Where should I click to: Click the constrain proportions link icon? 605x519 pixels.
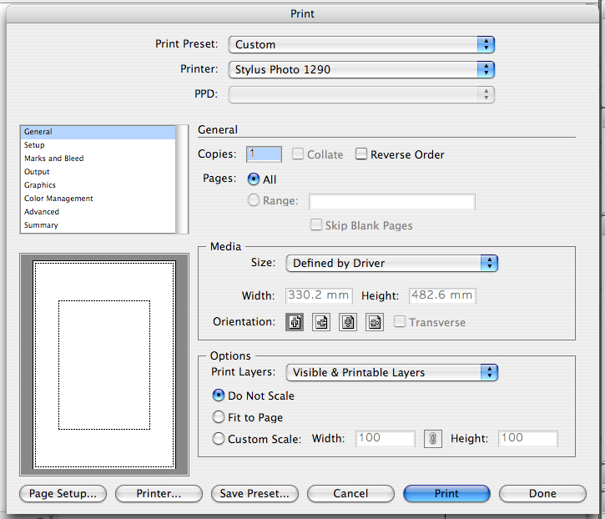point(432,439)
